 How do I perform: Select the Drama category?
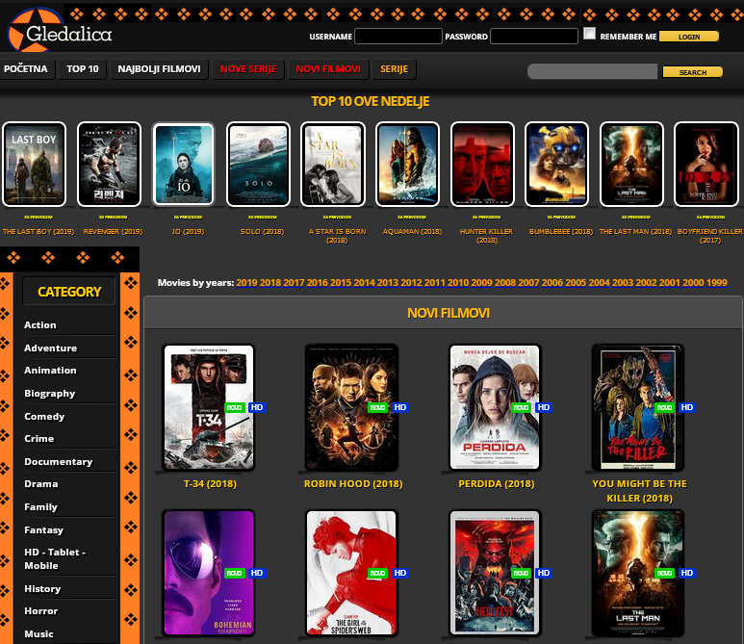tap(41, 484)
